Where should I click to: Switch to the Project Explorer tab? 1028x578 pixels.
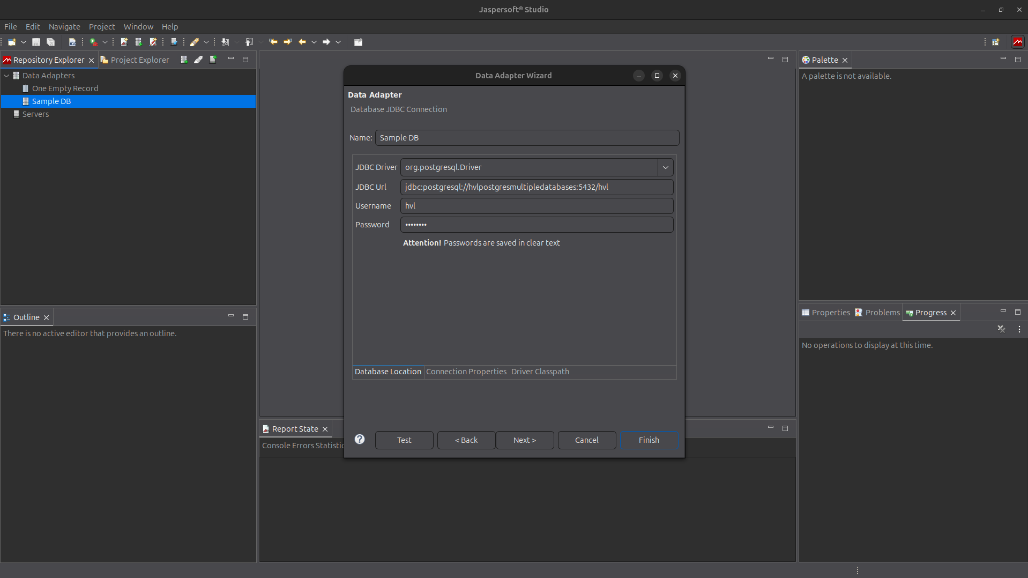(x=135, y=60)
